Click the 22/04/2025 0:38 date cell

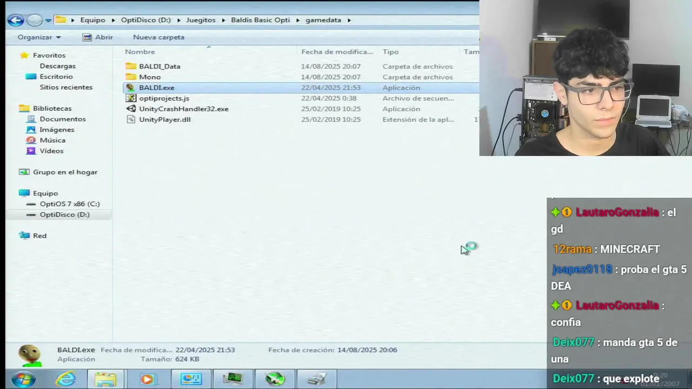(x=329, y=98)
